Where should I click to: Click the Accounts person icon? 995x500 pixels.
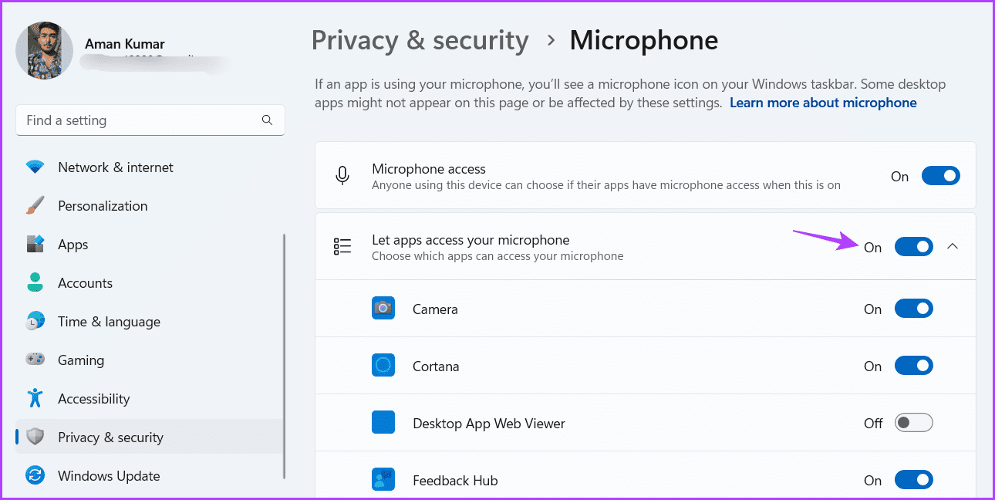pos(35,282)
